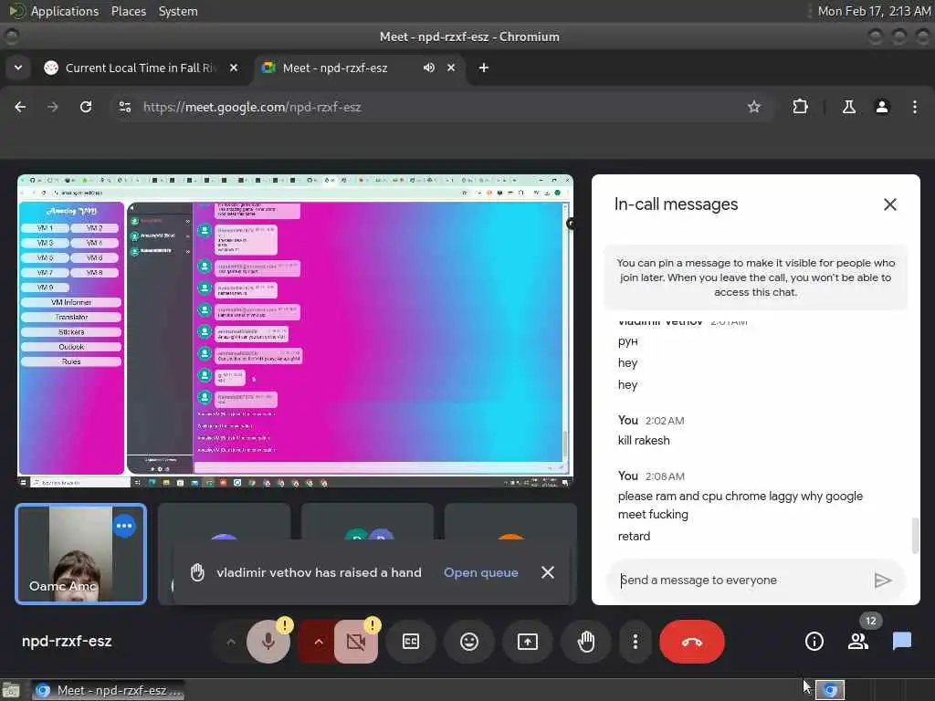
Task: Mute the Meet tab audio icon
Action: click(429, 68)
